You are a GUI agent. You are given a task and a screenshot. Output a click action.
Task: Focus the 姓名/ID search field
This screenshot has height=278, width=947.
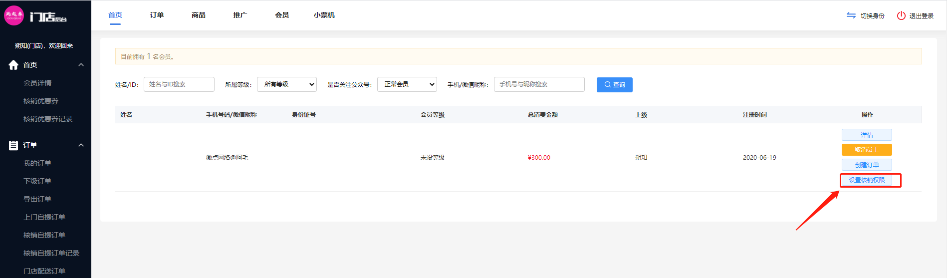[x=179, y=84]
